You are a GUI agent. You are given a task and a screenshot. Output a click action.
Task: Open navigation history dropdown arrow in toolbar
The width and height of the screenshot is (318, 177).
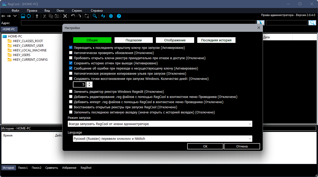15,16
